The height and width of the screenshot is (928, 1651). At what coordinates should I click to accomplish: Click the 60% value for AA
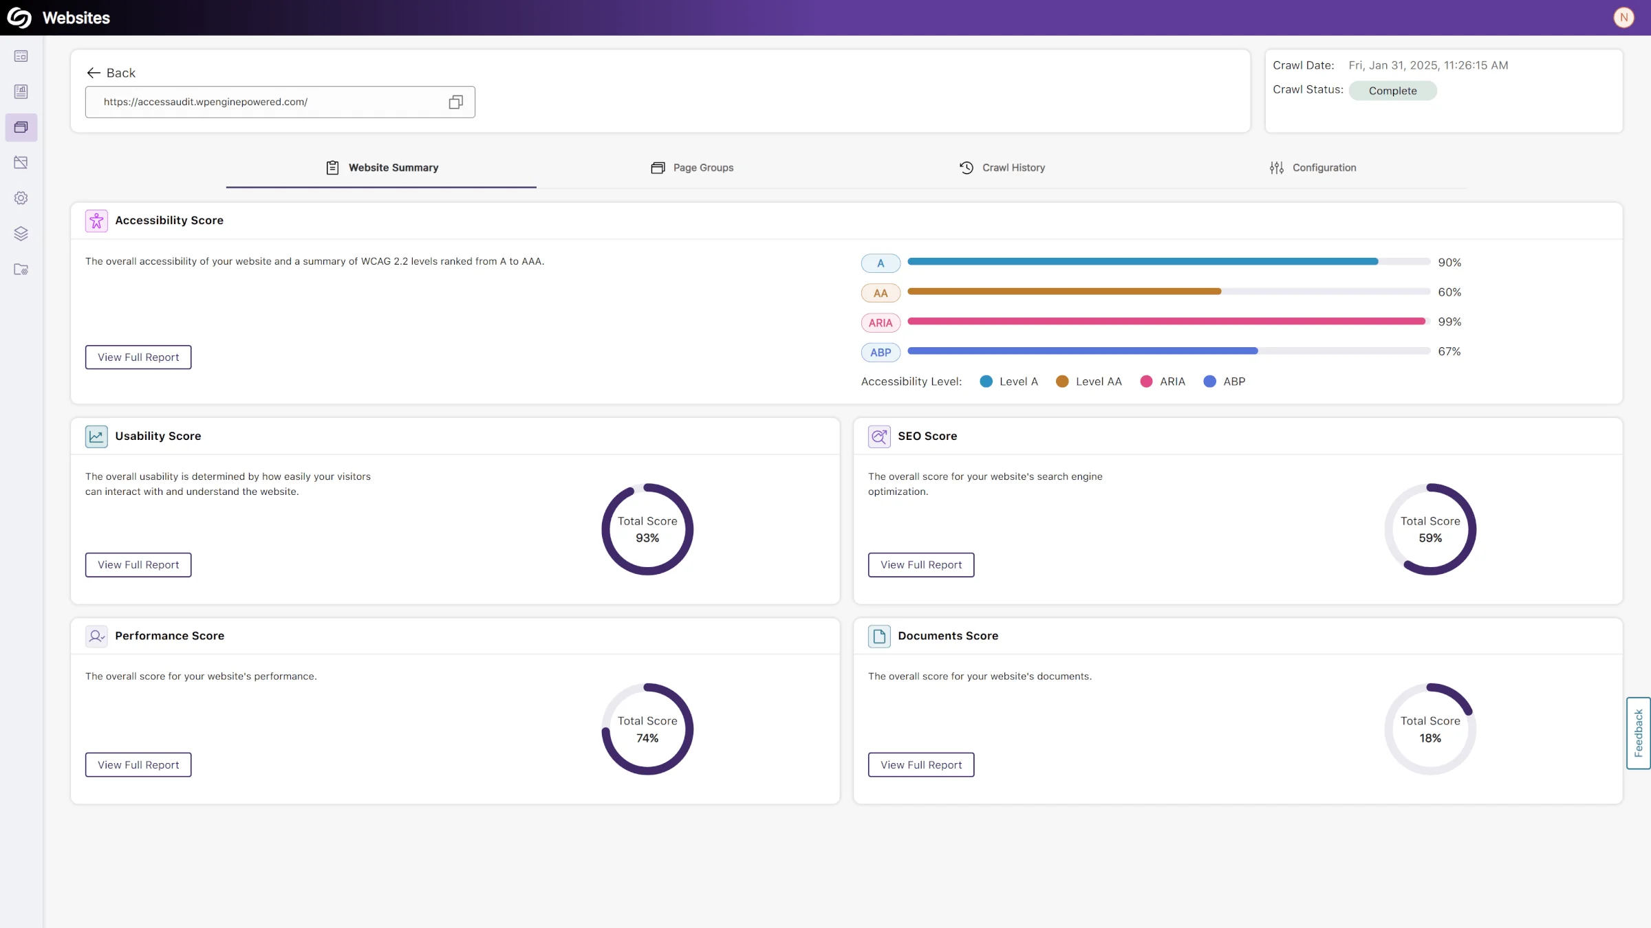[1449, 292]
